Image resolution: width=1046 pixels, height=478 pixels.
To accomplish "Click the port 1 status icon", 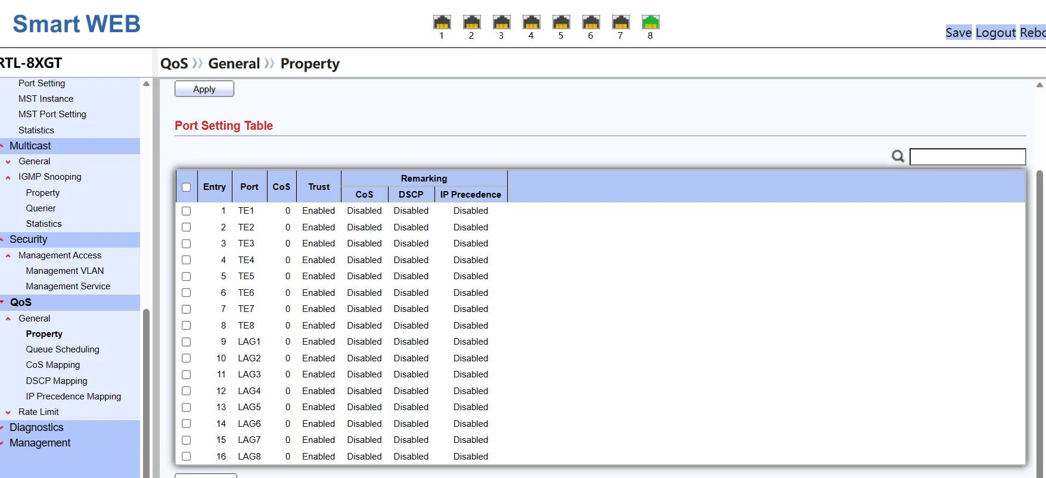I will pos(442,23).
